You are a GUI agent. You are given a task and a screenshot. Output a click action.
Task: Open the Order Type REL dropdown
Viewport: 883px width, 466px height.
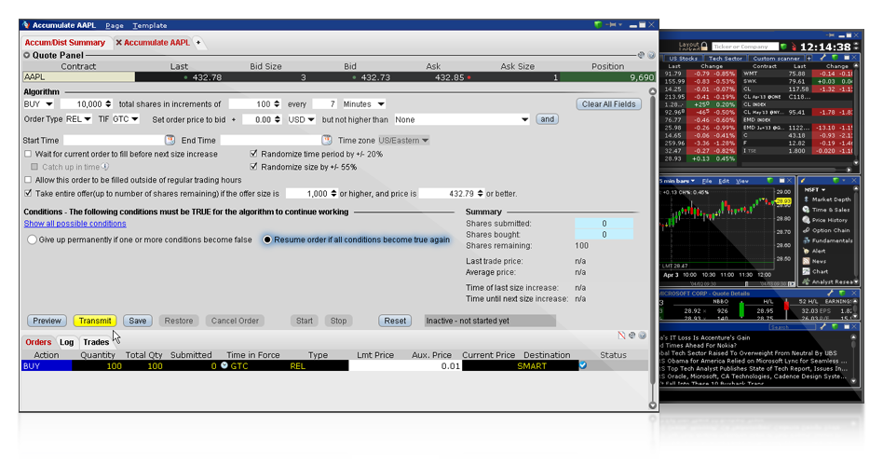[x=77, y=119]
